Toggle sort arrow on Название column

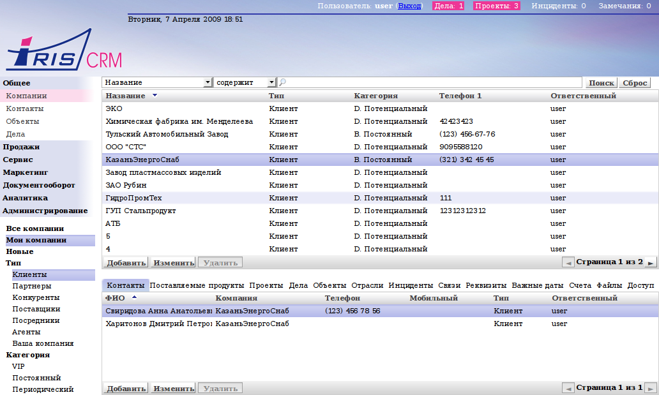click(x=155, y=96)
